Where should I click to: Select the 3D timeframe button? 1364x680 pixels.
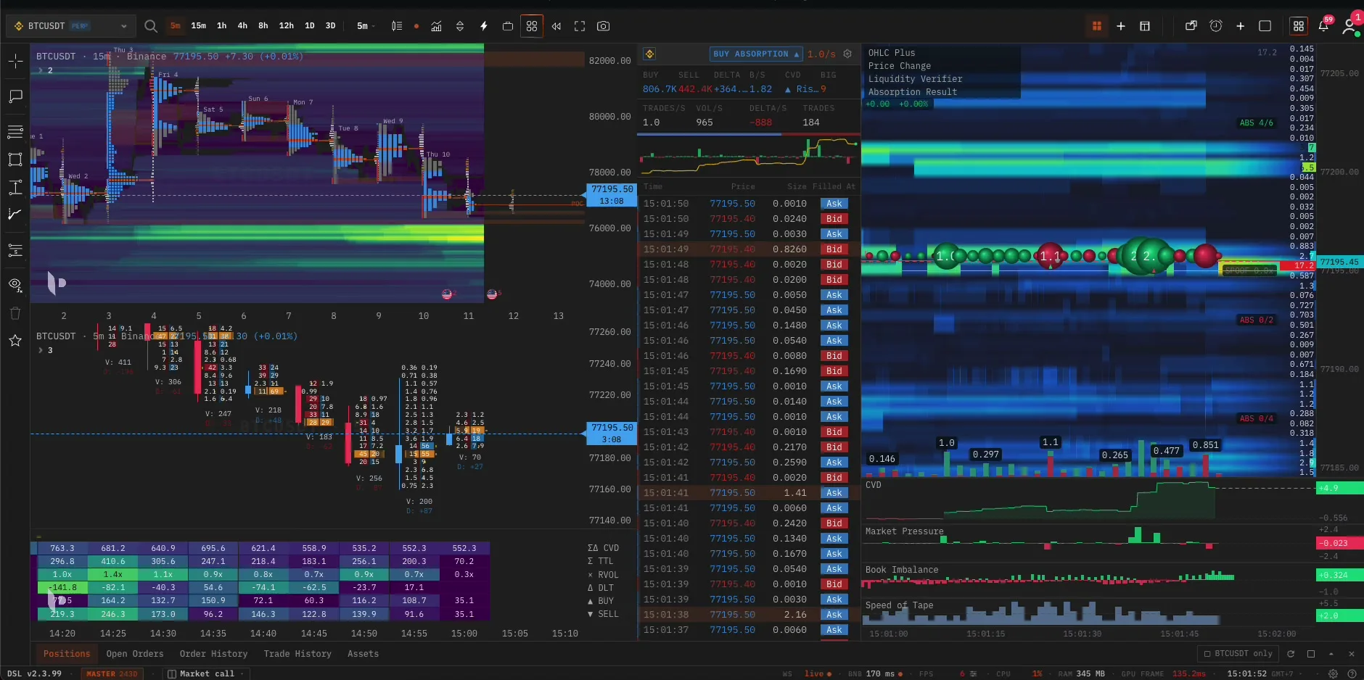coord(331,26)
